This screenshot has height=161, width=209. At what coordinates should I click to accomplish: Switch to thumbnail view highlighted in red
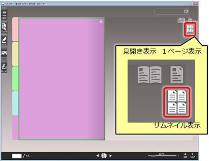(x=190, y=29)
